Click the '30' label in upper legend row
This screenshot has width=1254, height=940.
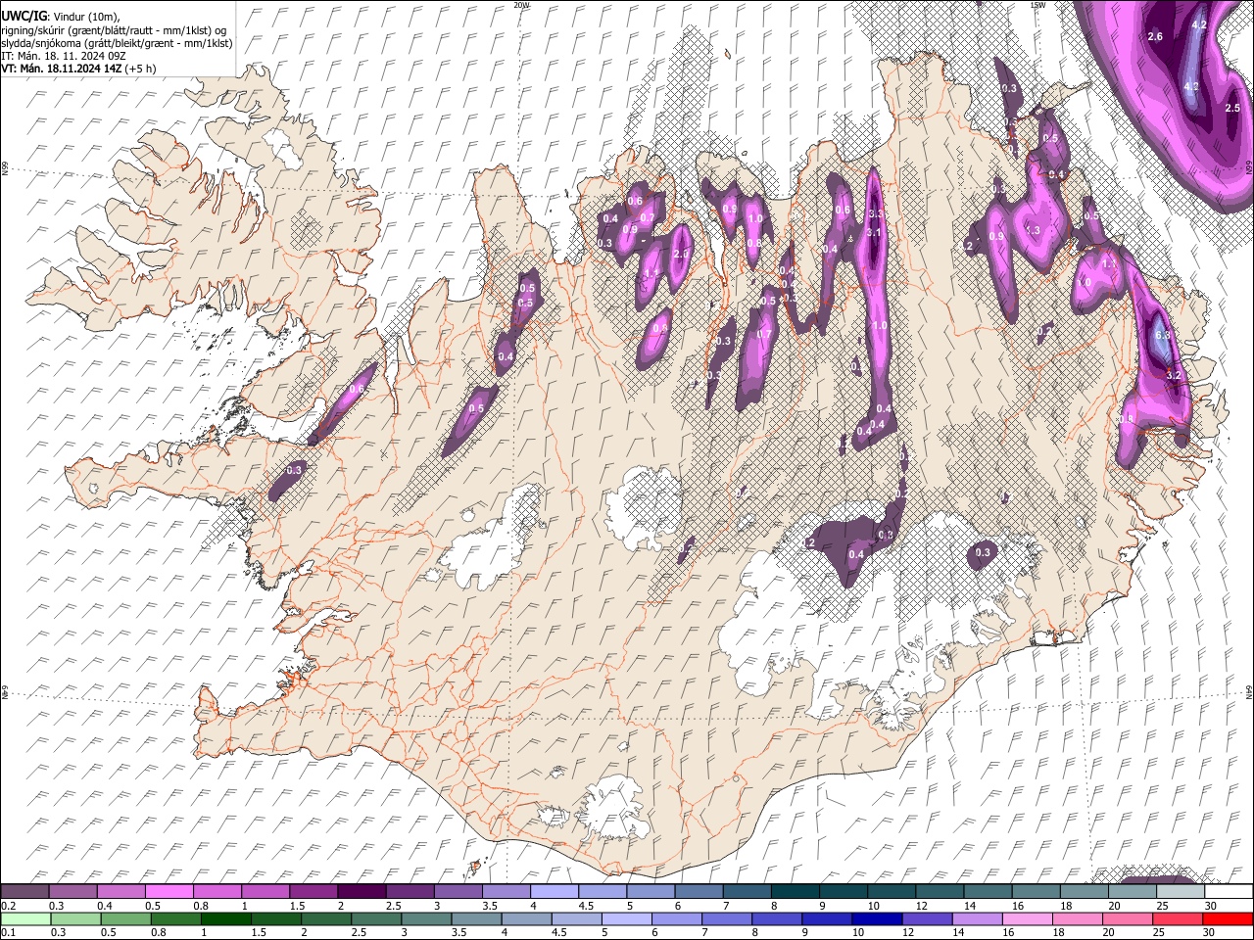click(1211, 905)
